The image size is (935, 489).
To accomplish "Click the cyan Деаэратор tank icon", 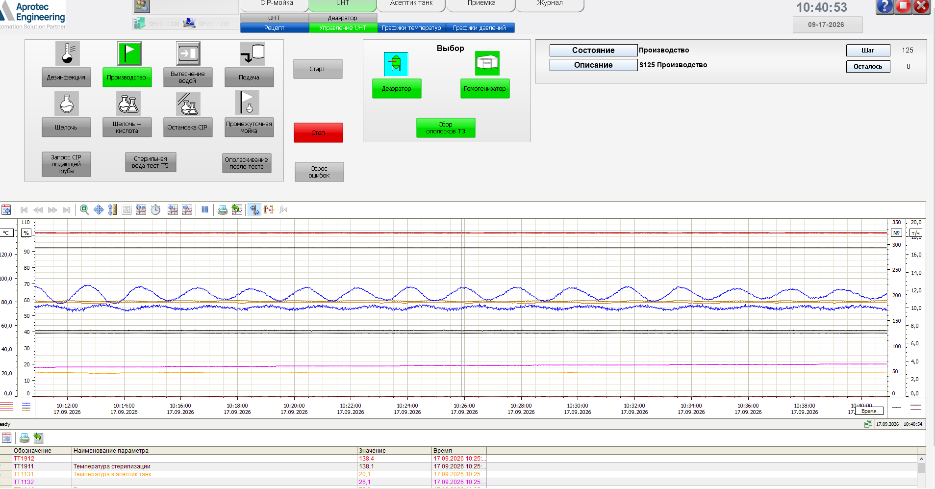I will [396, 64].
